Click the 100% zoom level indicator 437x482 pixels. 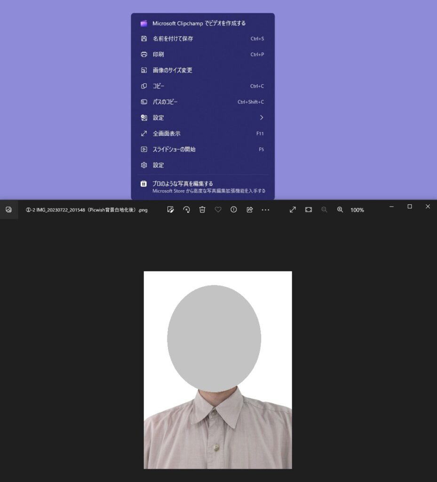pyautogui.click(x=357, y=210)
